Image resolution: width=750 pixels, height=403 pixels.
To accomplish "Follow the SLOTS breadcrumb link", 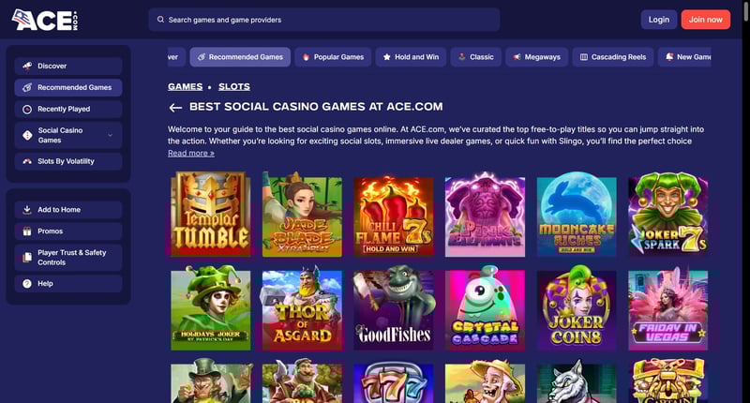I will click(233, 86).
